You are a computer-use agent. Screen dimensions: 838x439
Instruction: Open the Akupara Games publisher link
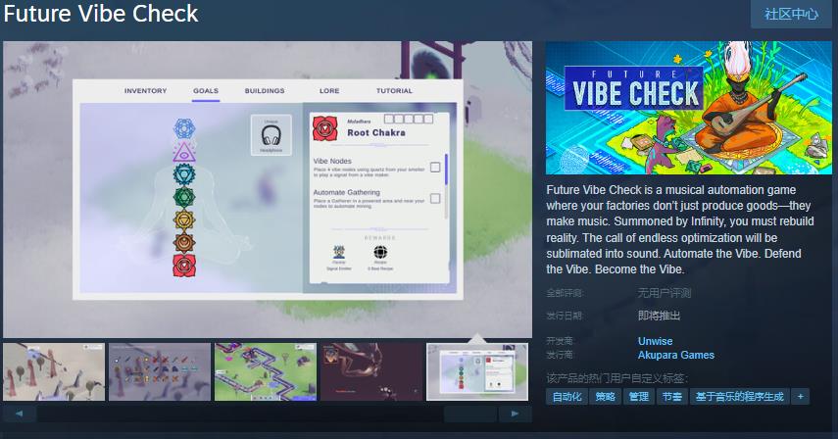[675, 355]
